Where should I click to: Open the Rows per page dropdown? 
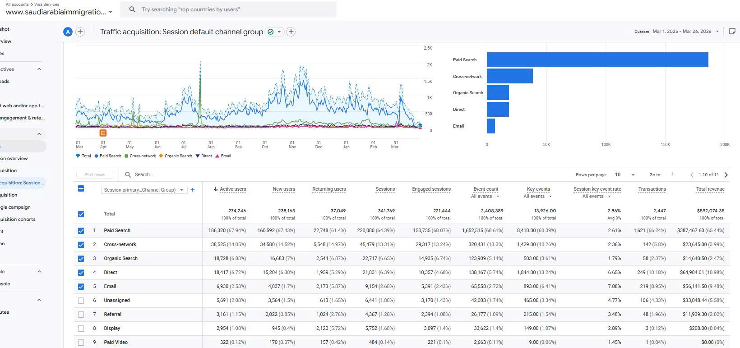tap(624, 175)
